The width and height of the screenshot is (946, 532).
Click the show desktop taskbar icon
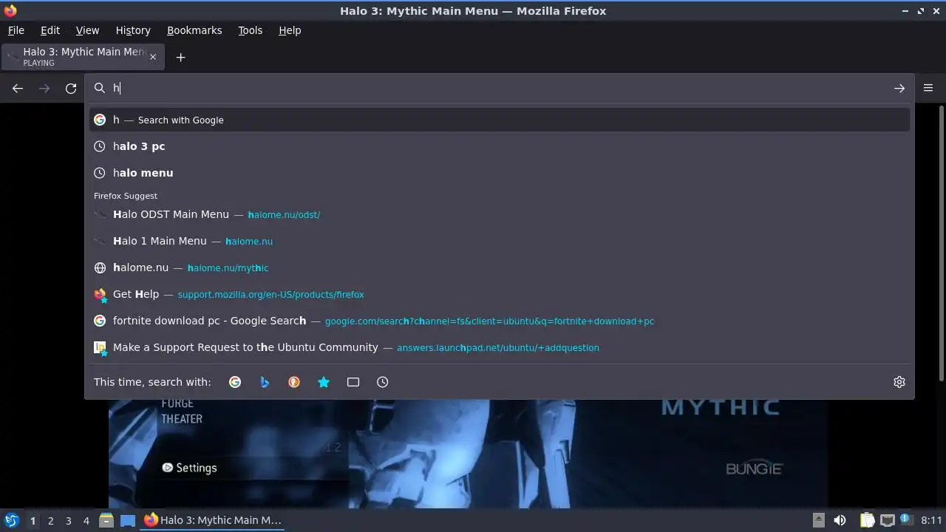128,520
